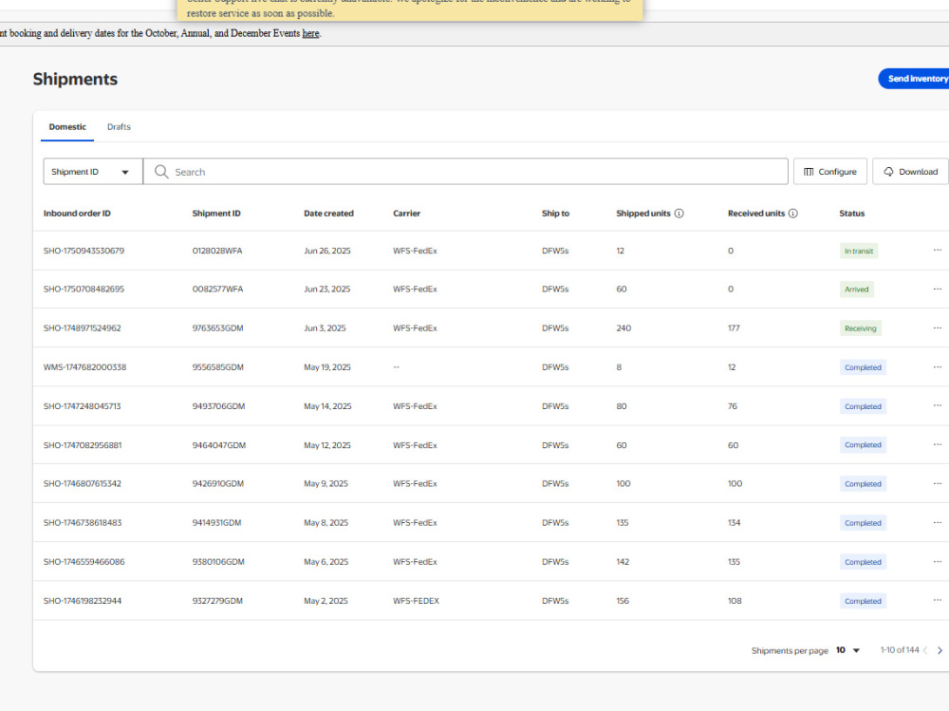Click the Inbound order ID column header
The image size is (949, 711).
77,214
